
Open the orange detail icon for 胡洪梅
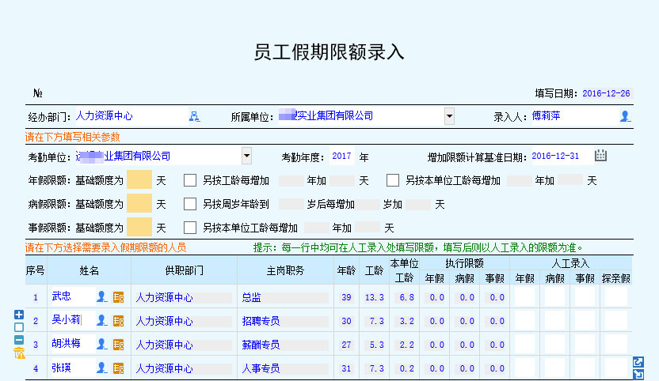[119, 345]
